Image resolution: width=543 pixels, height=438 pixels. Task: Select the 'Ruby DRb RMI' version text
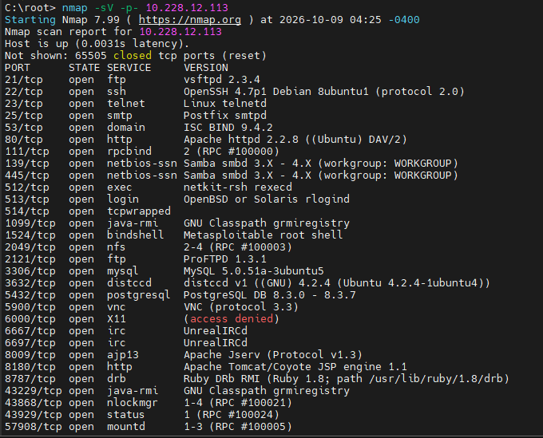point(222,379)
